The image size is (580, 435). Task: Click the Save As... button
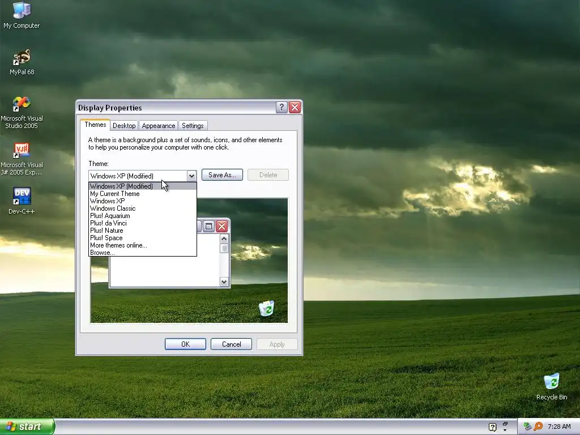click(x=222, y=175)
